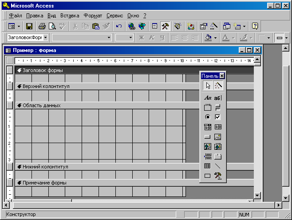Click the Print icon in main toolbar
This screenshot has height=220, width=292.
[42, 26]
